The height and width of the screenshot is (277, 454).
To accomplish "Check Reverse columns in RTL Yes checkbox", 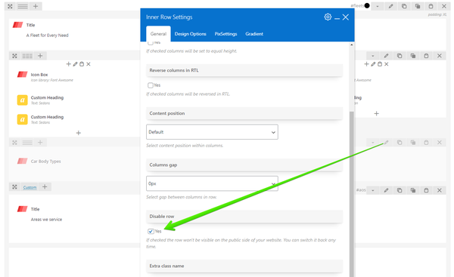I will point(151,85).
